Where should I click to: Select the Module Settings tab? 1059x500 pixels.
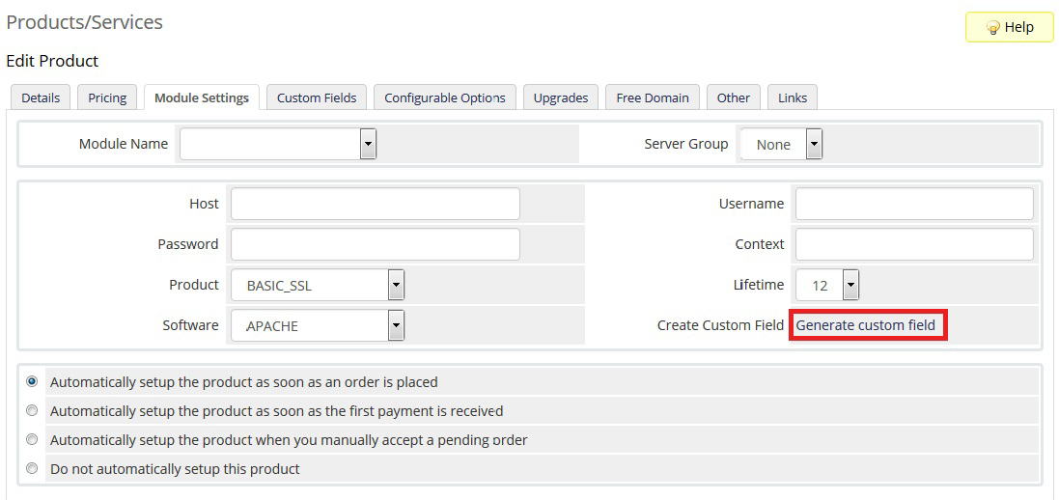pyautogui.click(x=201, y=97)
